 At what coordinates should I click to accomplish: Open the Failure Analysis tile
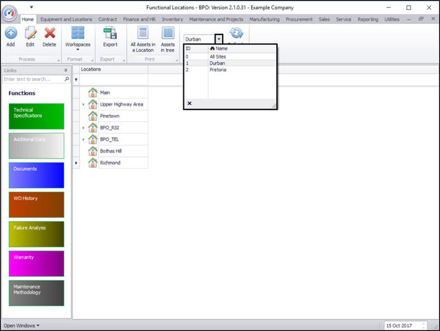click(37, 234)
